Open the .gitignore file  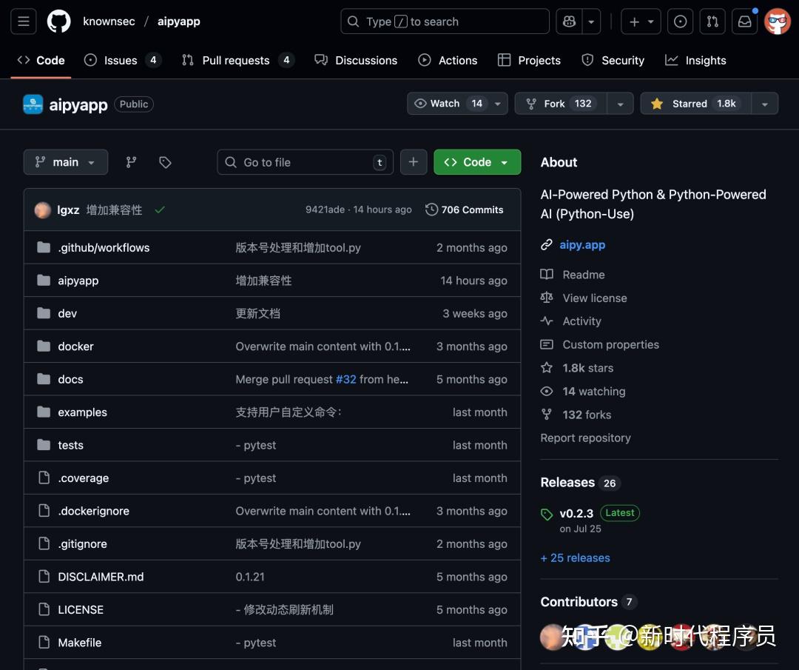[82, 544]
